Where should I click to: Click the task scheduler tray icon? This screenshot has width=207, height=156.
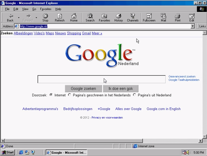click(184, 152)
